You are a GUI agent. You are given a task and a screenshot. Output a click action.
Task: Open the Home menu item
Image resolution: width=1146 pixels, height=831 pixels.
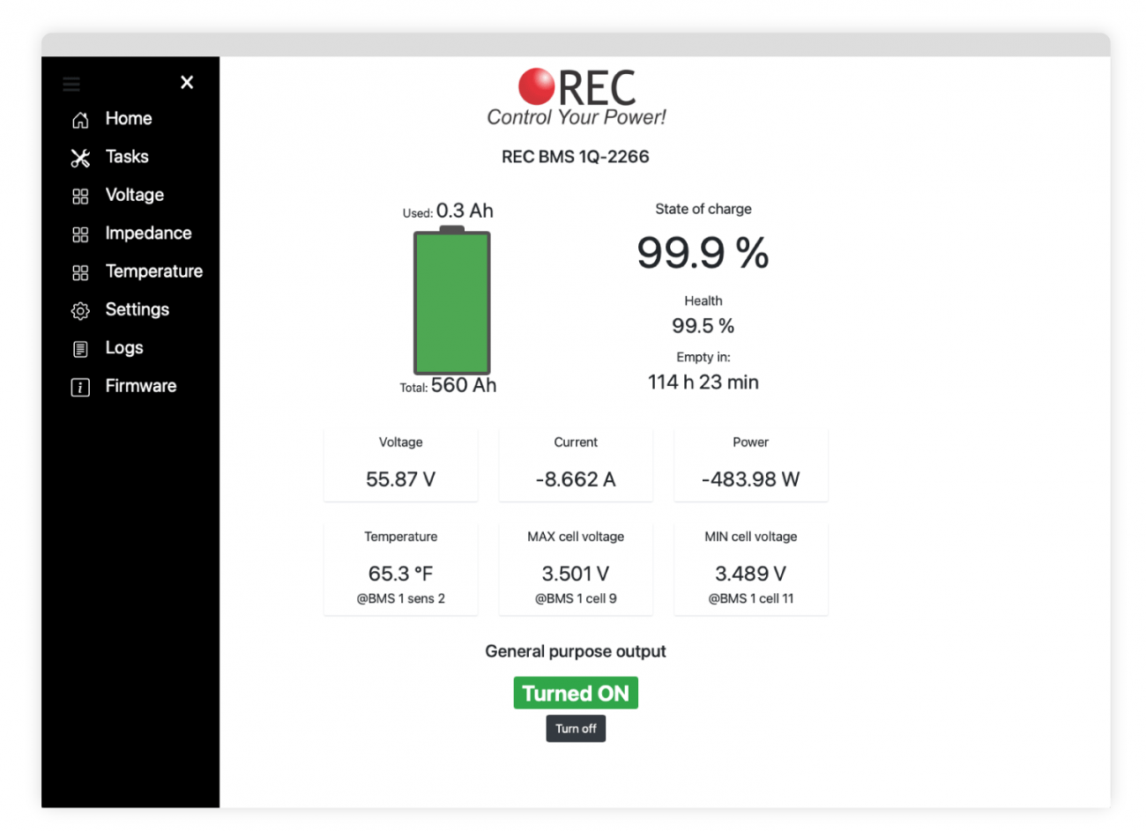(130, 119)
